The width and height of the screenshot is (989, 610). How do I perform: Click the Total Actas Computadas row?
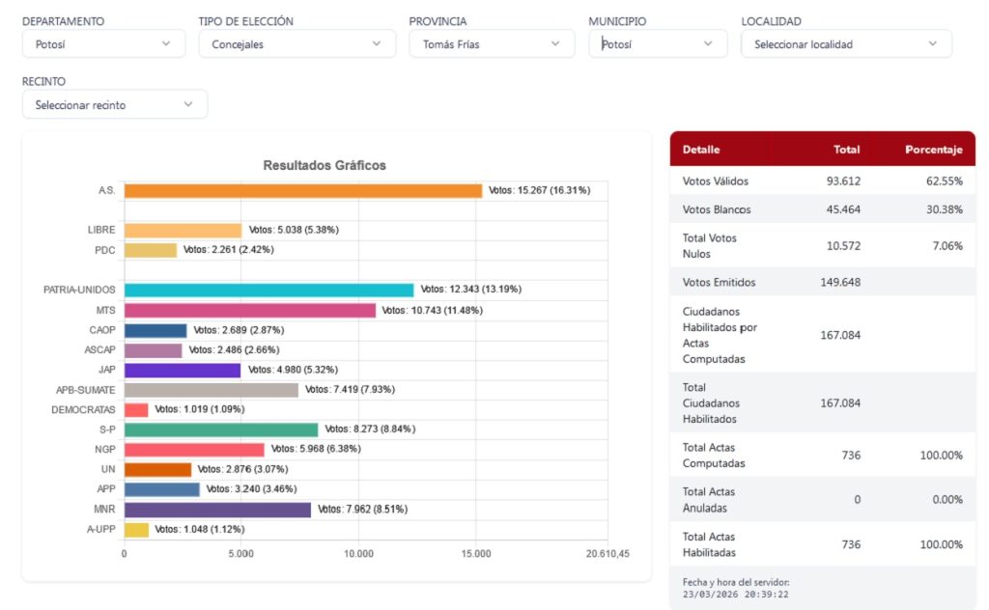(822, 455)
